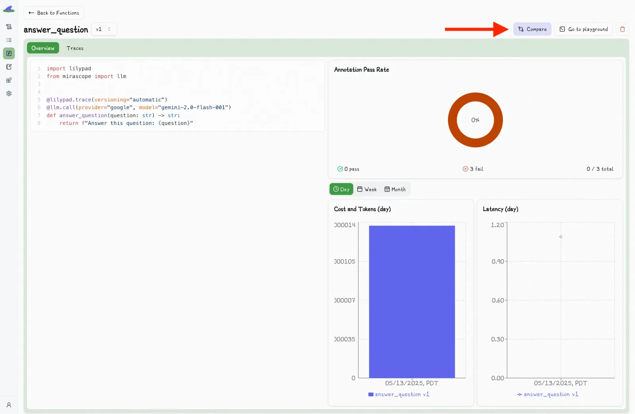Delete function using the red trash icon

point(622,29)
